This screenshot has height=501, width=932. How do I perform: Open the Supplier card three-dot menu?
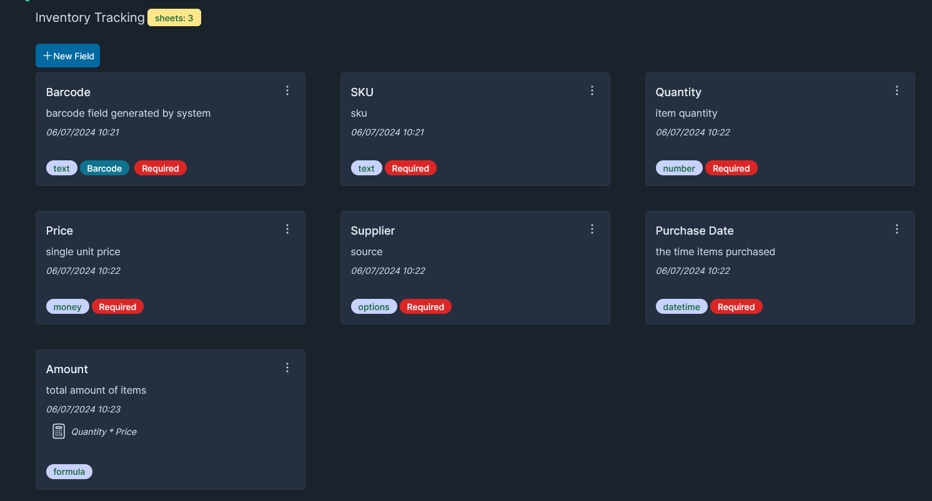[x=592, y=230]
